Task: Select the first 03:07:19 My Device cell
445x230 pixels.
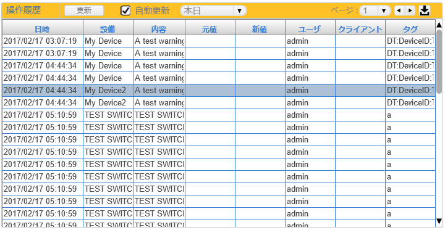Action: tap(108, 41)
